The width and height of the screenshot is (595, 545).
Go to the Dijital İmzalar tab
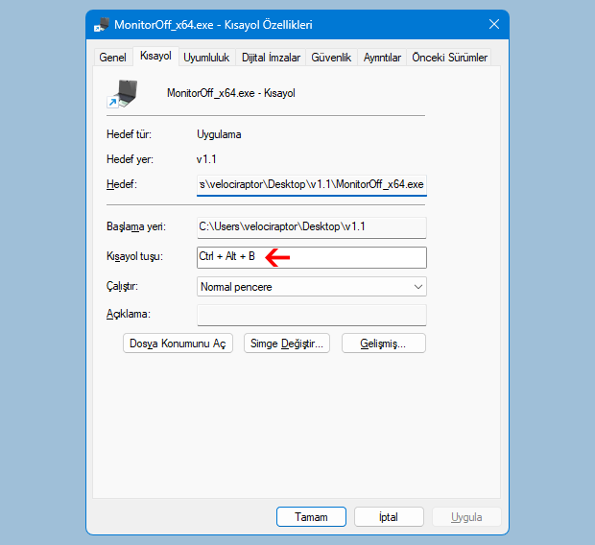click(272, 58)
